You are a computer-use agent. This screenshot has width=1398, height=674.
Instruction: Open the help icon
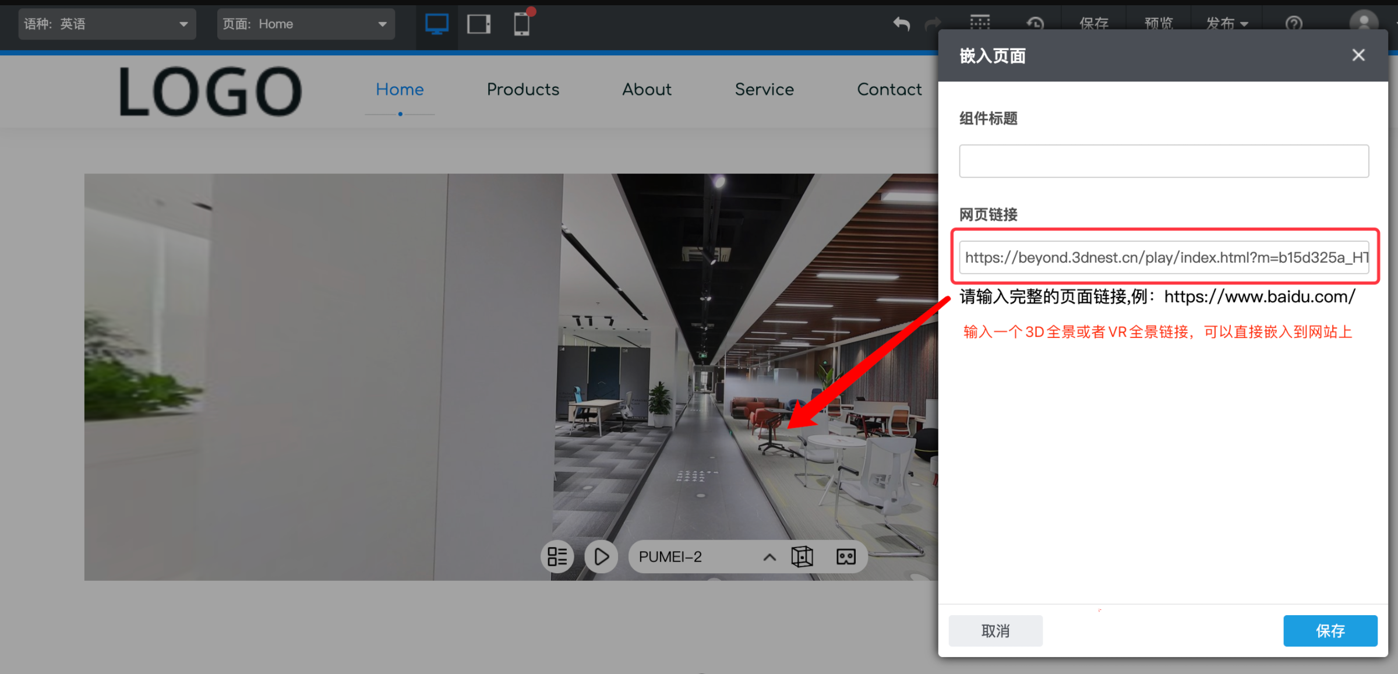pos(1294,23)
